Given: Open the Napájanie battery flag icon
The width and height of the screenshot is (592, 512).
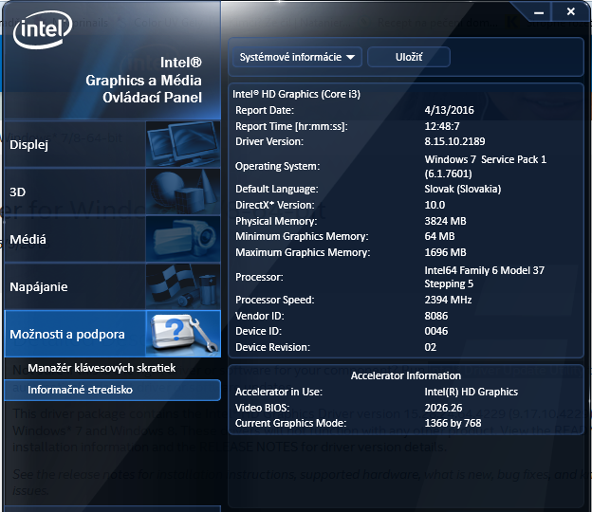Looking at the screenshot, I should click(183, 286).
